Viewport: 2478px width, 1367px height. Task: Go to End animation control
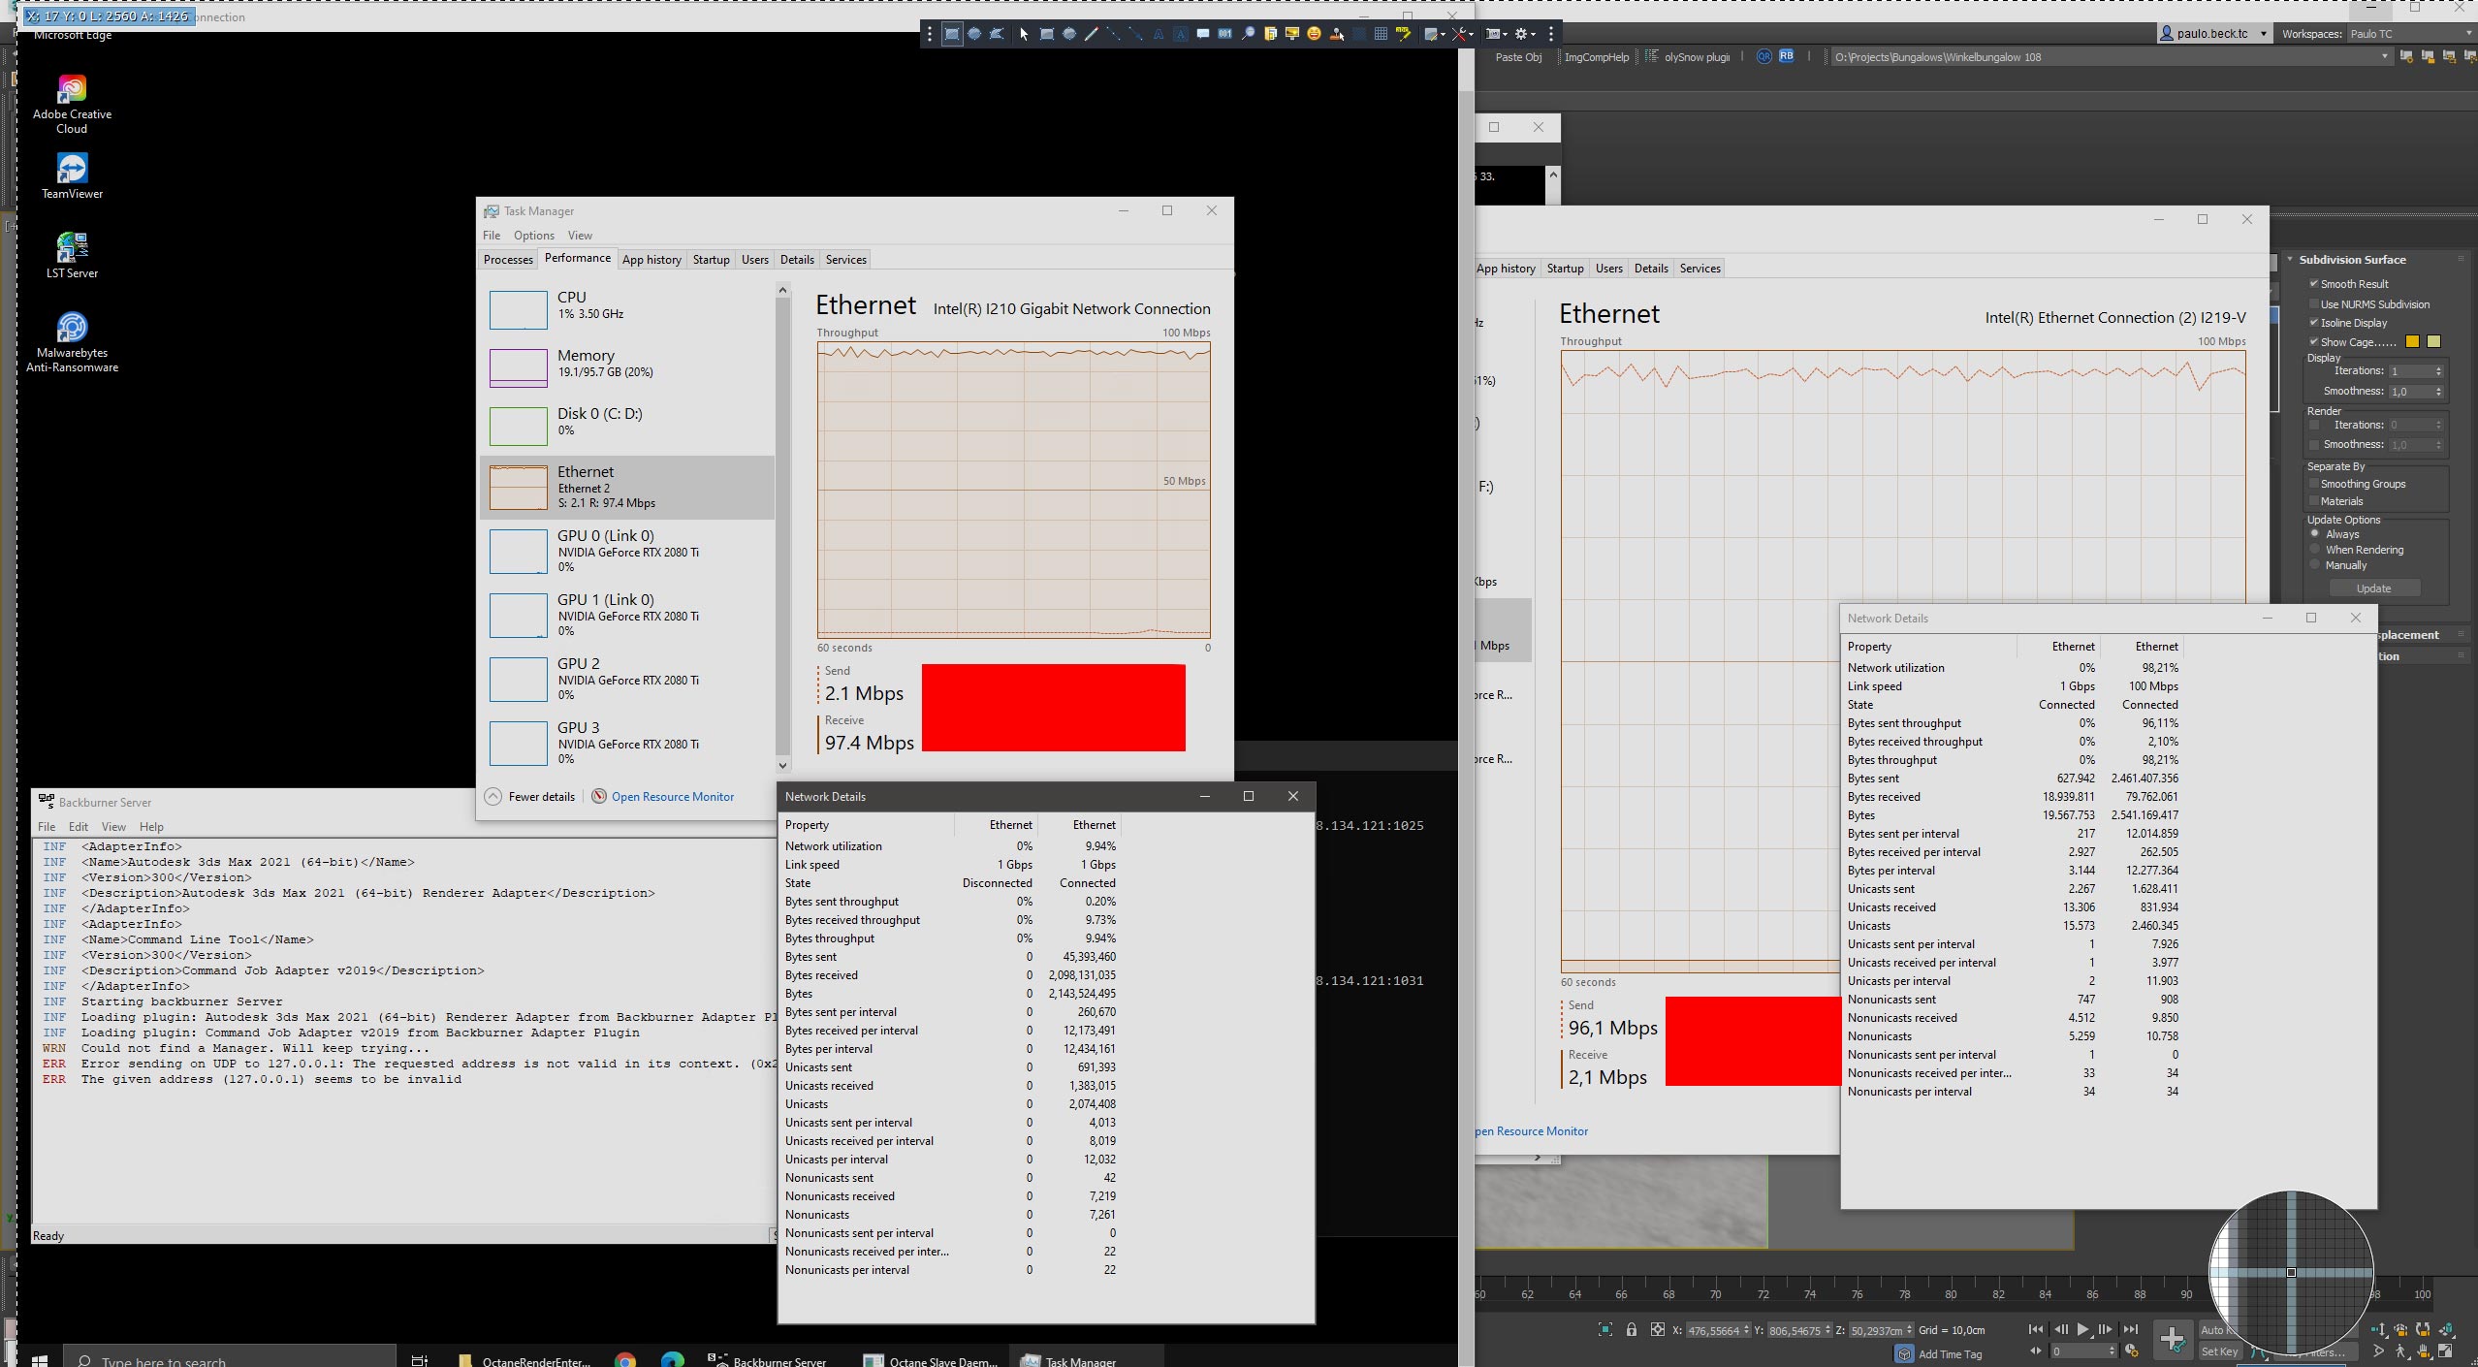coord(2131,1329)
